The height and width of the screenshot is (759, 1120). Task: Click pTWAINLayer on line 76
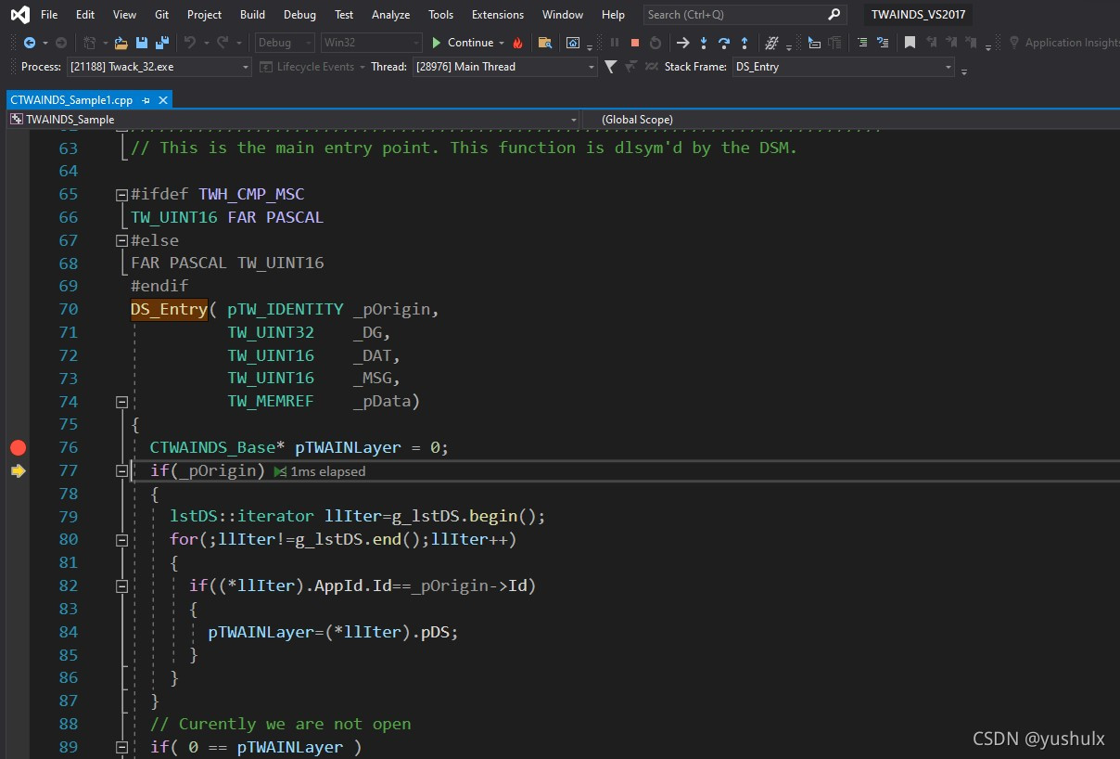[348, 448]
